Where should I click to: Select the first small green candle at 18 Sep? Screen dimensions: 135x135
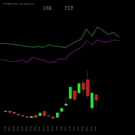point(5,112)
